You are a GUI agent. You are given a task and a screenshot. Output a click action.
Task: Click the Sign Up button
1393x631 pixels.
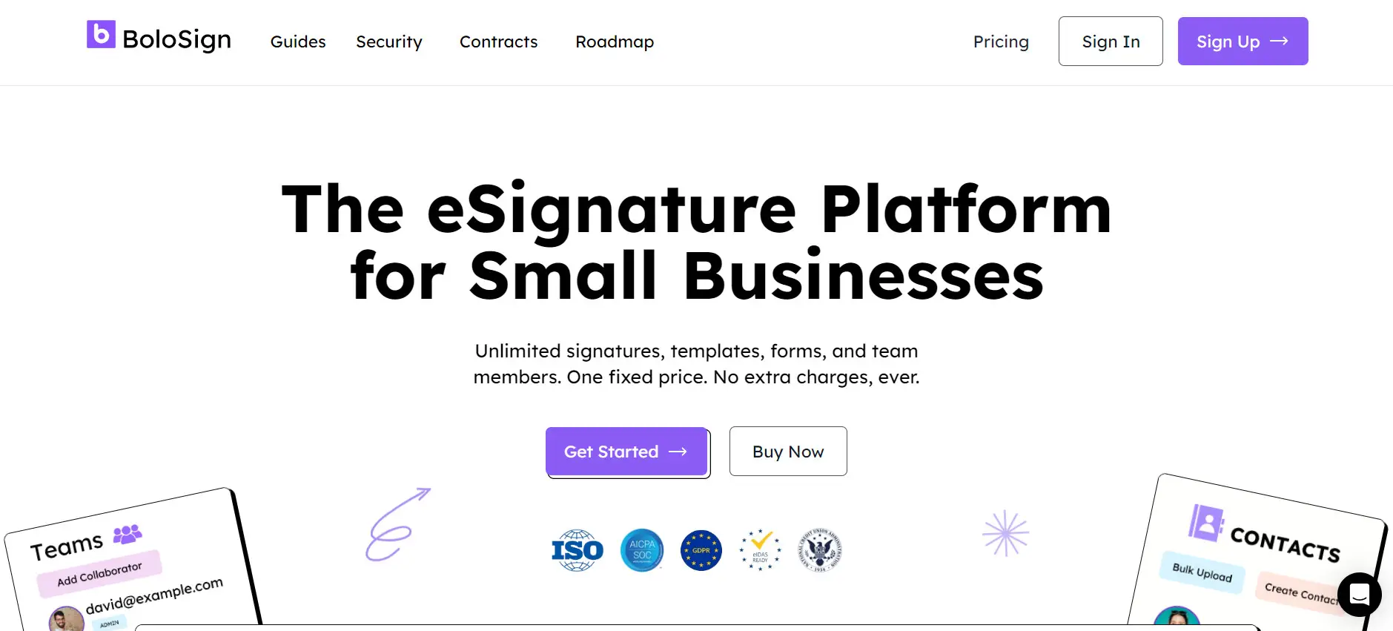pos(1243,41)
